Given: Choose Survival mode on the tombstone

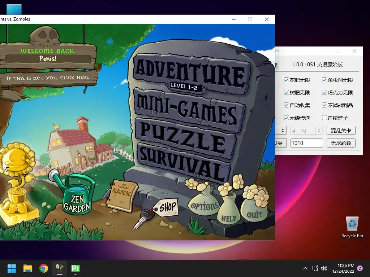Looking at the screenshot, I should click(x=184, y=164).
